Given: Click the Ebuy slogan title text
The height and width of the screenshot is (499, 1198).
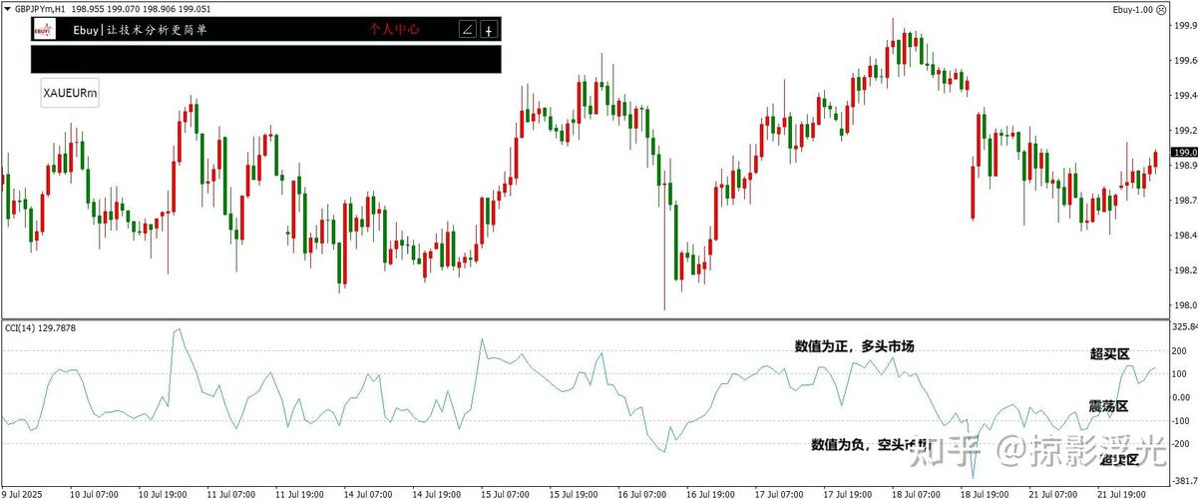Looking at the screenshot, I should 140,30.
